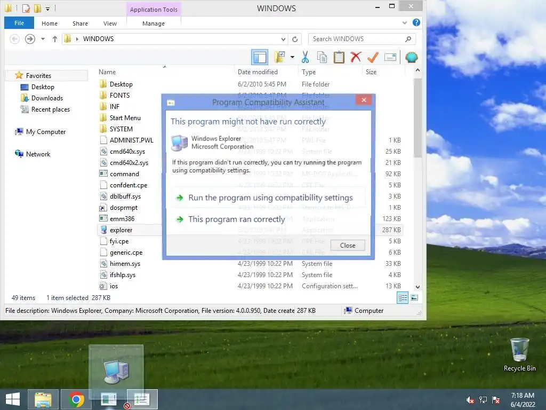The image size is (546, 410).
Task: Open File Explorer from the taskbar
Action: (x=43, y=399)
